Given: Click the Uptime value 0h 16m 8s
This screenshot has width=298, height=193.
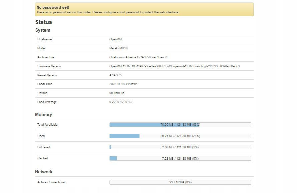Looking at the screenshot, I should tap(117, 93).
